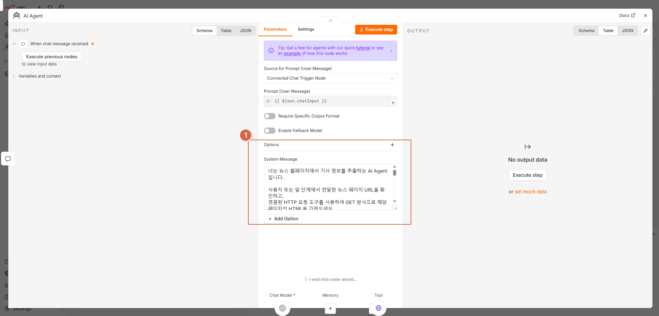Click the info icon in tip banner

click(271, 50)
